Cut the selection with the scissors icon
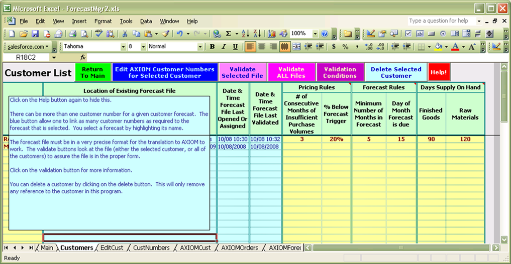This screenshot has width=511, height=264. [125, 34]
